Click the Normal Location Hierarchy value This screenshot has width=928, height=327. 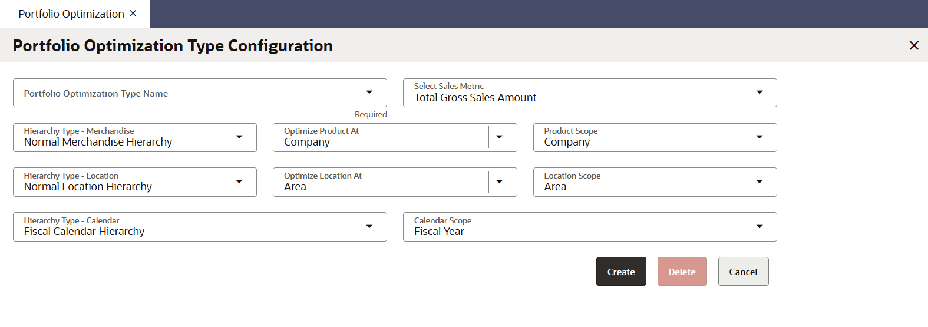tap(88, 187)
